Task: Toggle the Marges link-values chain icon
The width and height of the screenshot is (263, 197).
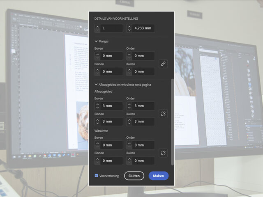Action: 163,64
